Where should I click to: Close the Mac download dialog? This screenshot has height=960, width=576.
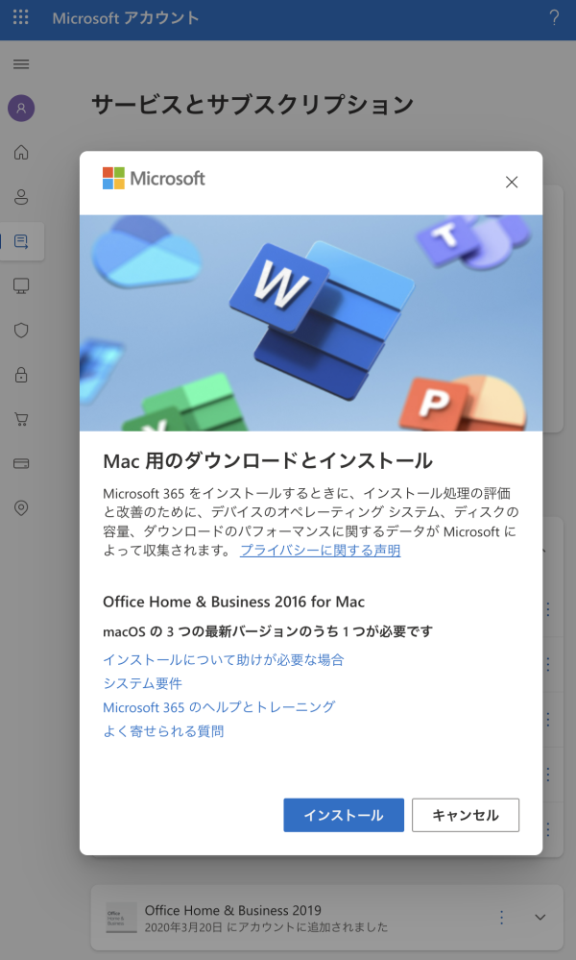pyautogui.click(x=512, y=182)
